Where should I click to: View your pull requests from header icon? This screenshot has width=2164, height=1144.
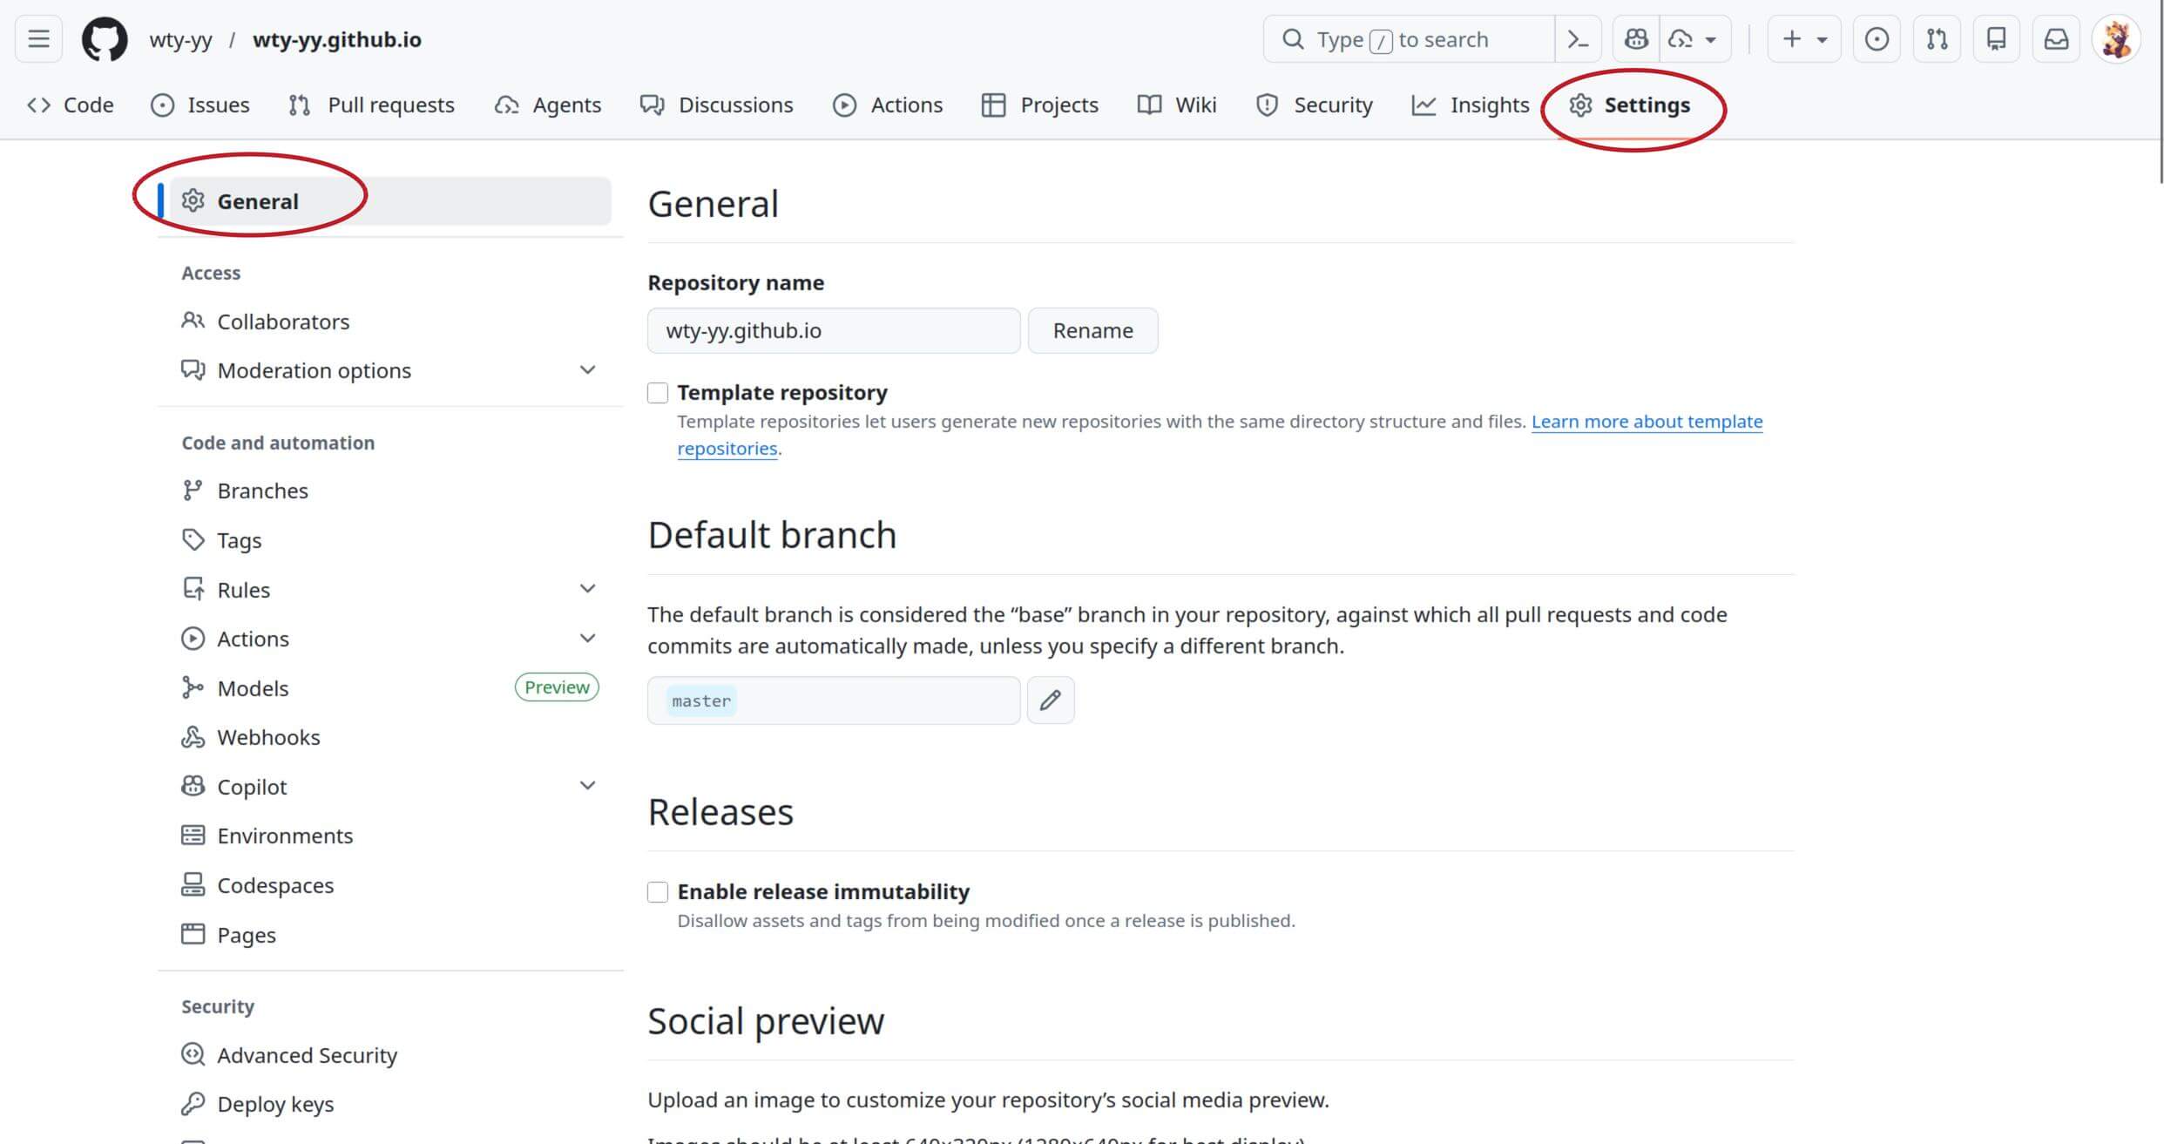click(1937, 39)
